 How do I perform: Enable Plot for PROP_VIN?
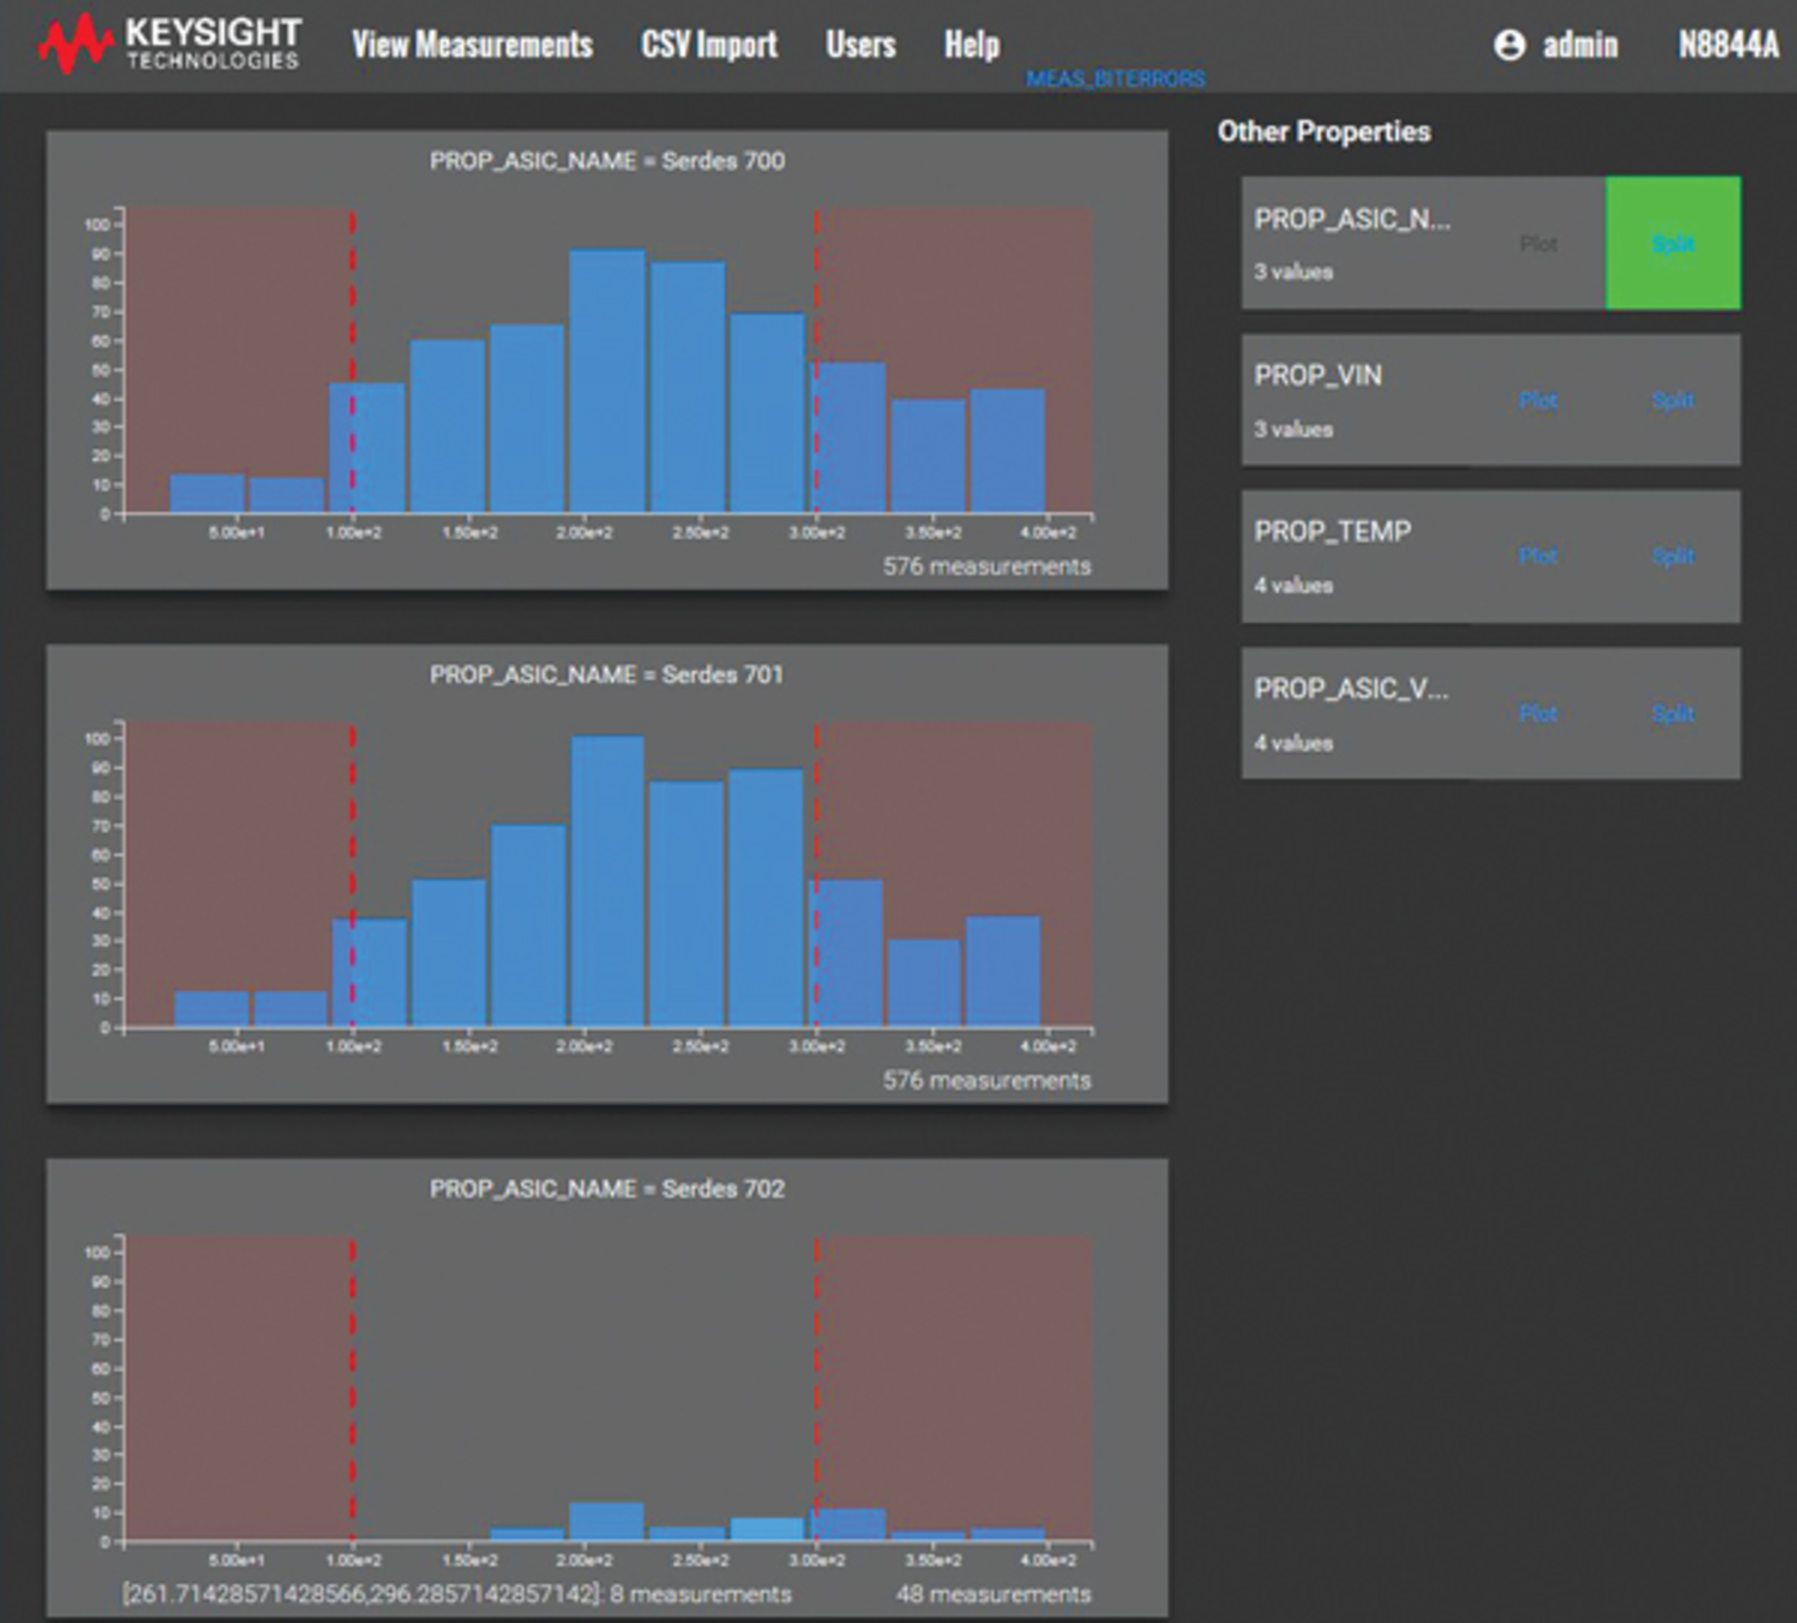click(x=1540, y=401)
